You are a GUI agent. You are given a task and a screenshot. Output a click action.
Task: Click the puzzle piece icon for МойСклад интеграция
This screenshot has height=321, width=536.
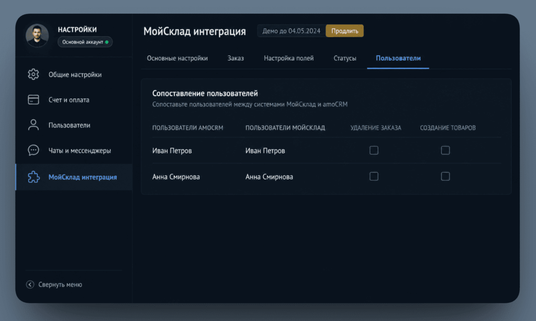click(33, 177)
